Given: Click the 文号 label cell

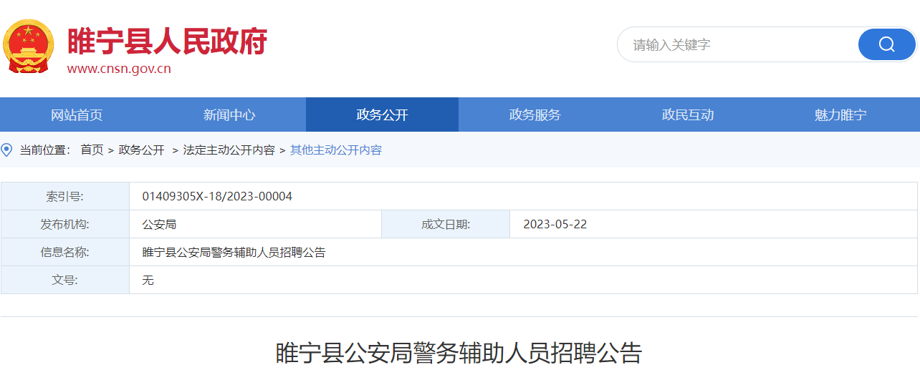Looking at the screenshot, I should coord(65,280).
